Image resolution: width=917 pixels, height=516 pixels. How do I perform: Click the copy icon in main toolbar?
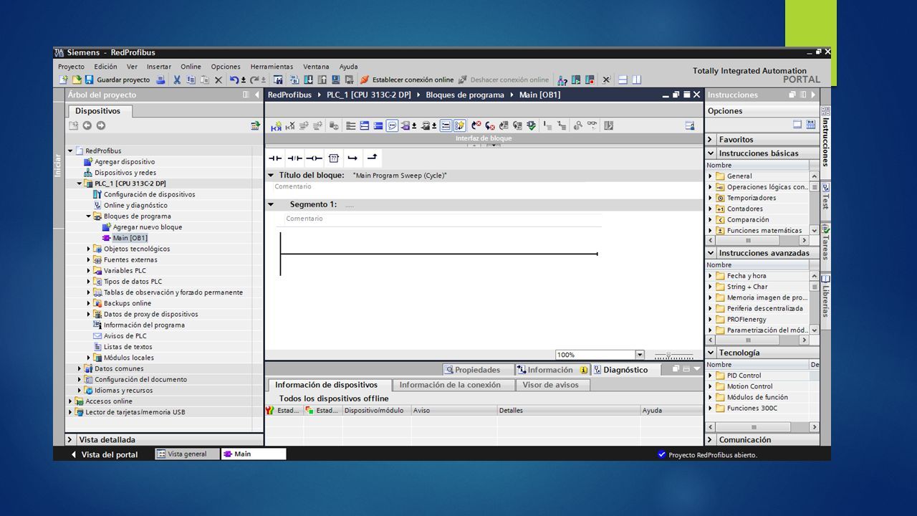[191, 80]
